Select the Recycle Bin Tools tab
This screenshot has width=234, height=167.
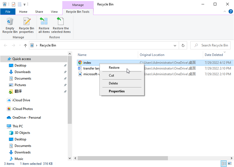pyautogui.click(x=78, y=12)
